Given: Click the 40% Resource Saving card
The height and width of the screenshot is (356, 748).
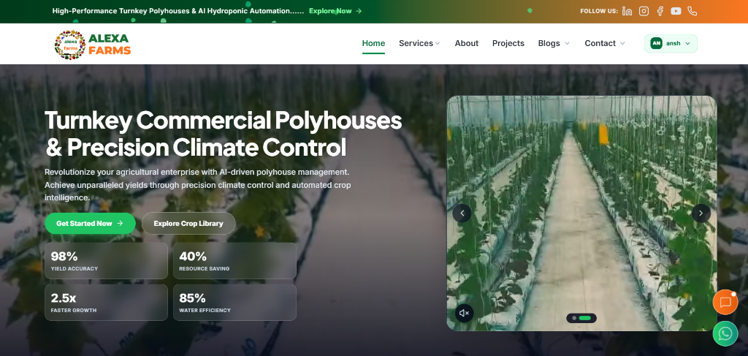Looking at the screenshot, I should pos(234,261).
